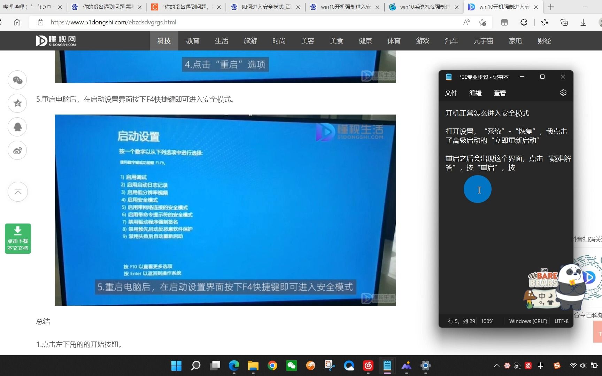Image resolution: width=602 pixels, height=376 pixels.
Task: Open the 财经 category
Action: pos(544,41)
